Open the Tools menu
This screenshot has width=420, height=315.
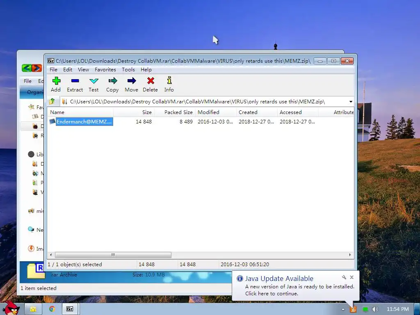[x=128, y=70]
